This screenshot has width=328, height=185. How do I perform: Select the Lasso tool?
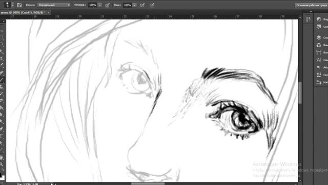tap(2, 44)
